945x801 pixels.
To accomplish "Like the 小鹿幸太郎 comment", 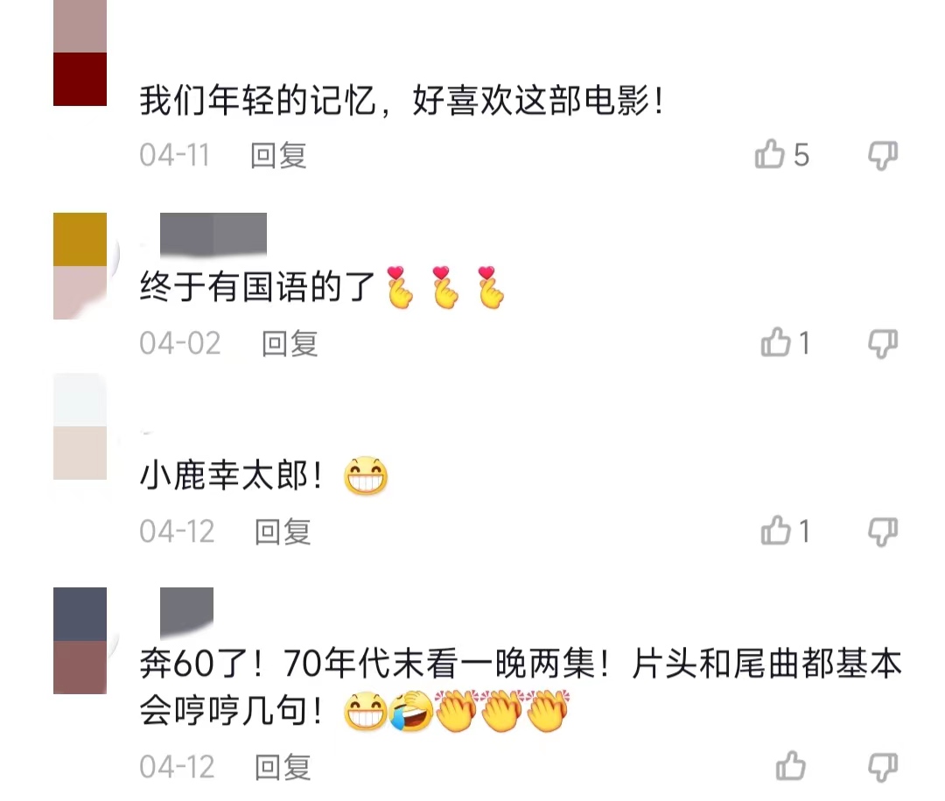I will pyautogui.click(x=775, y=530).
